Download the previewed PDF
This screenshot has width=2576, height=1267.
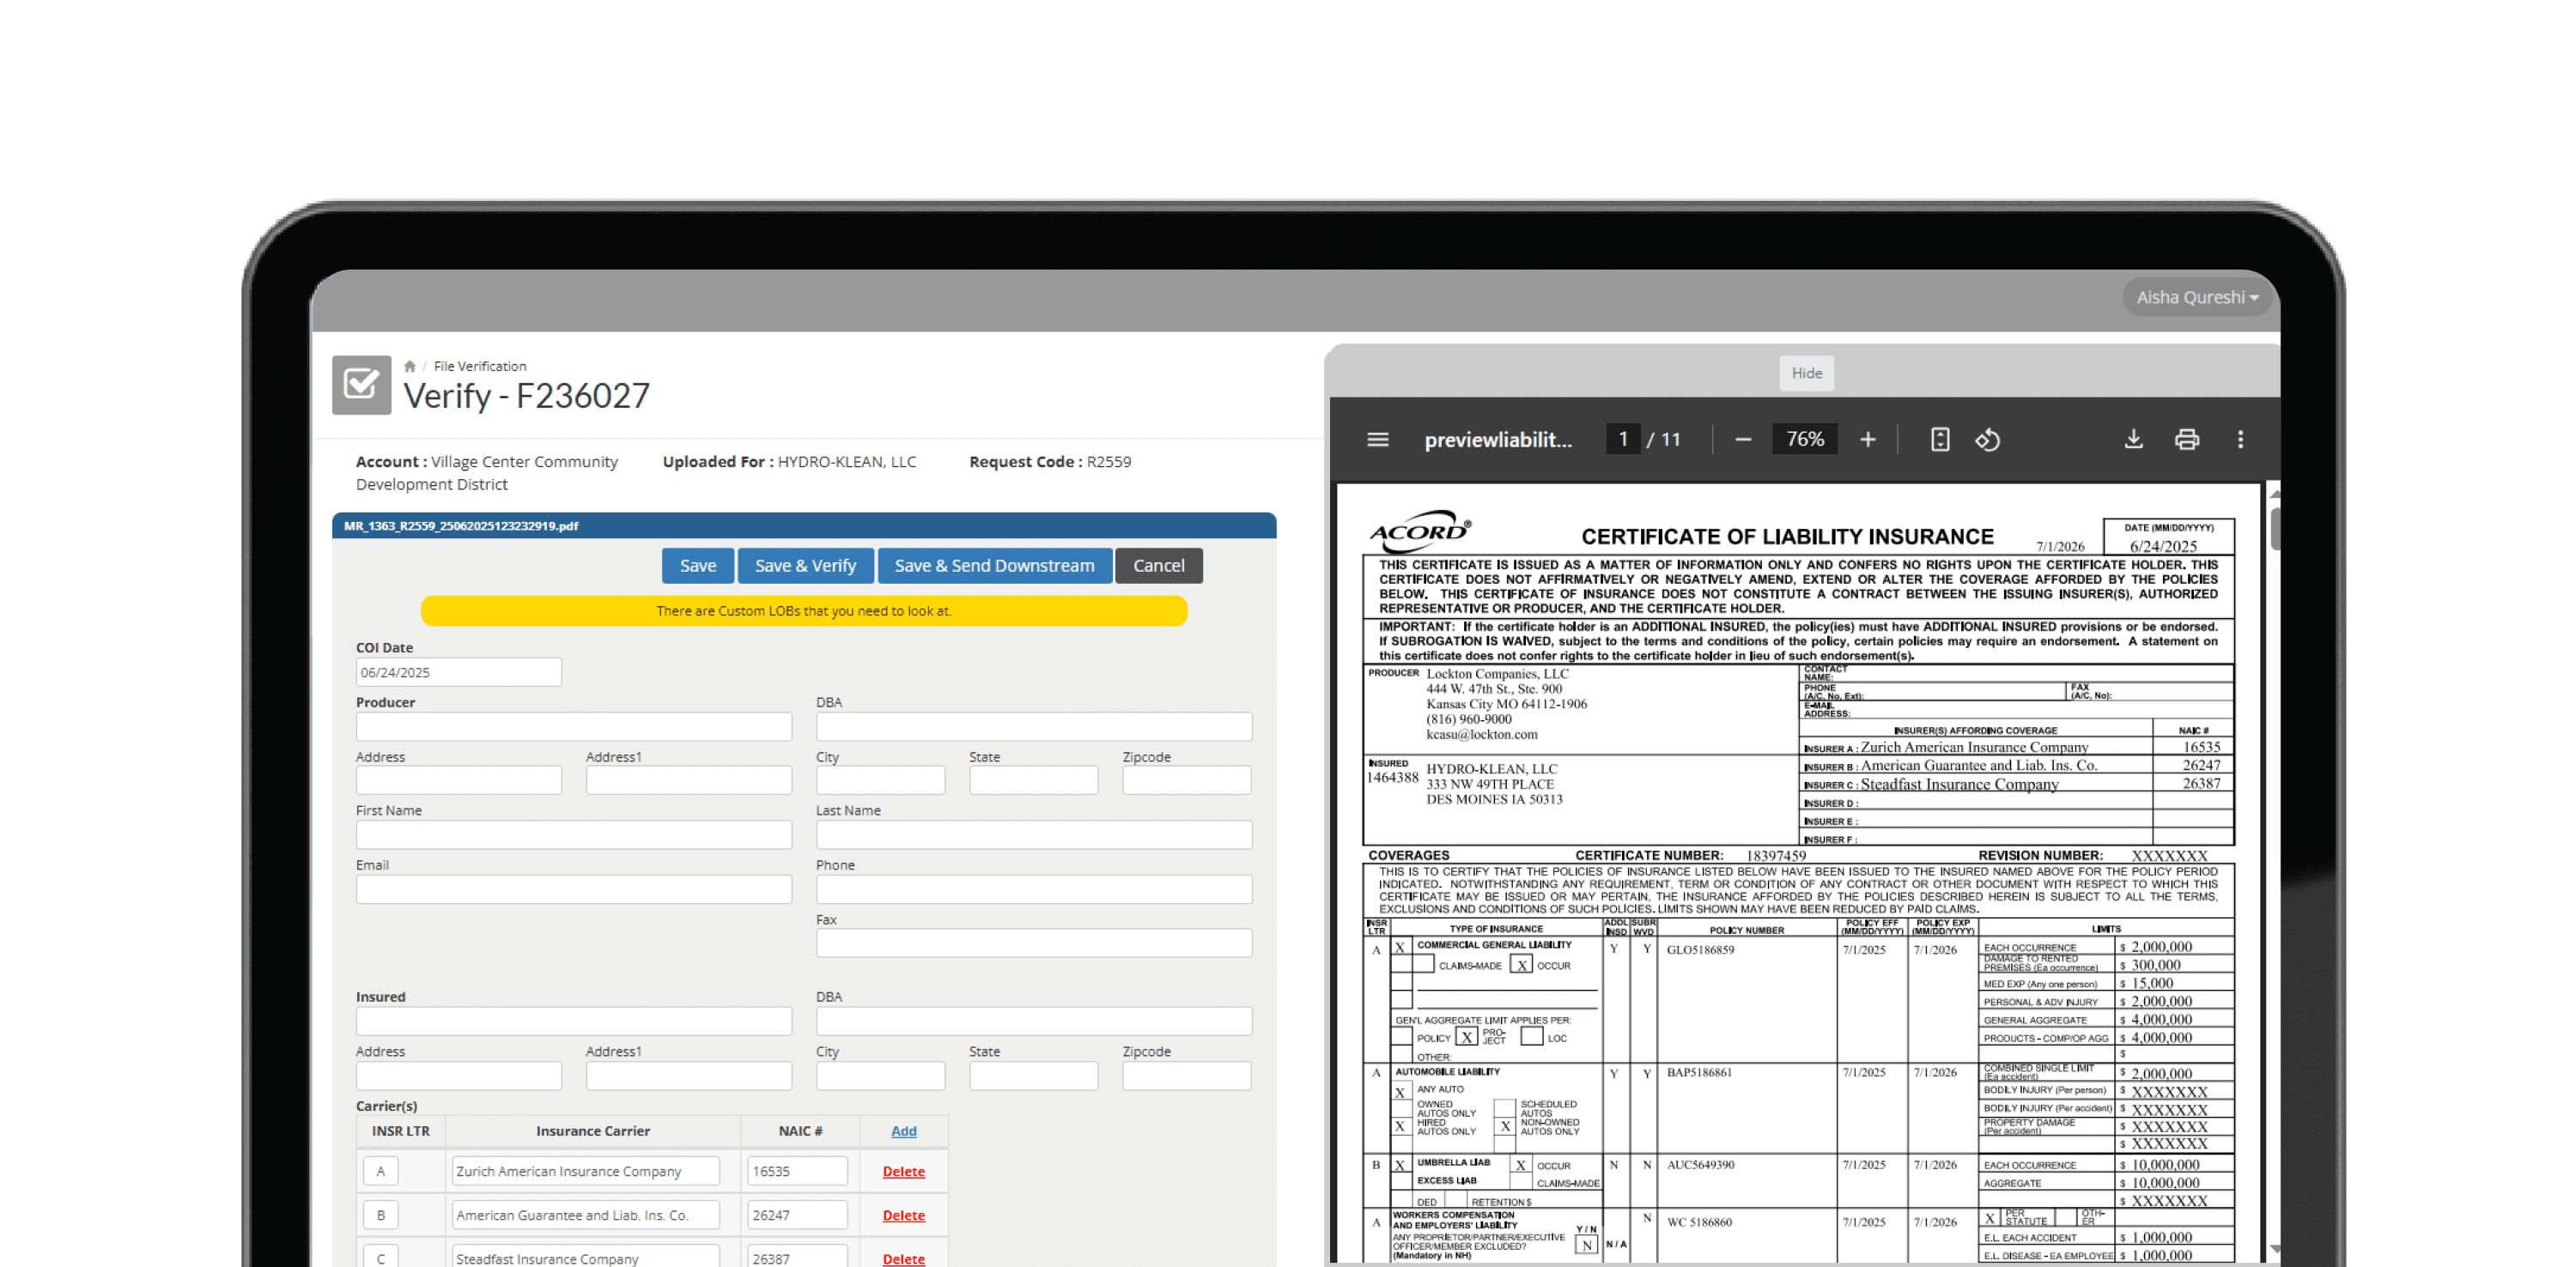point(2133,439)
